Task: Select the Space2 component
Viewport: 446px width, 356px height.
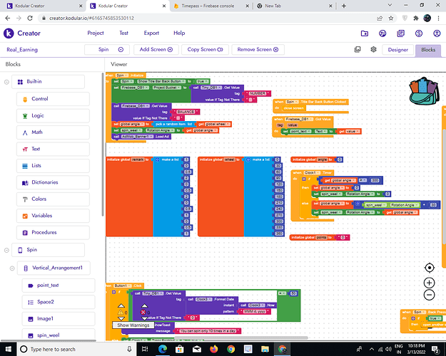Action: click(59, 302)
